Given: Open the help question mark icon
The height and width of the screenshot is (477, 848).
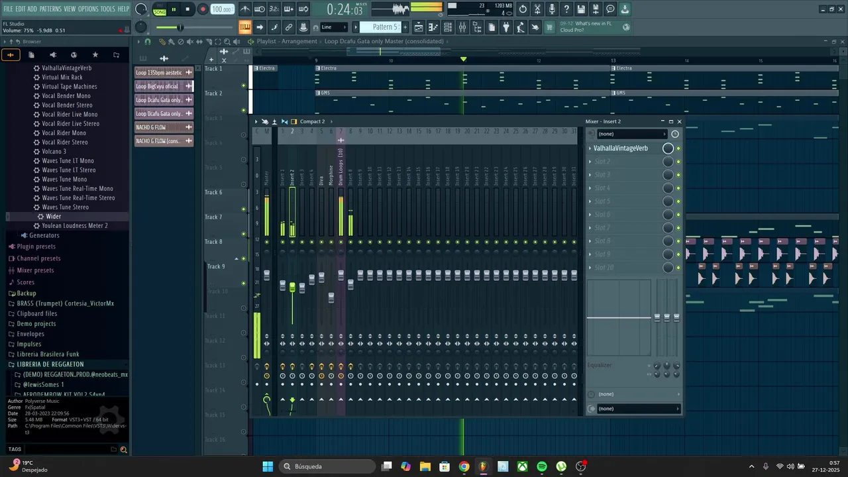Looking at the screenshot, I should point(566,9).
